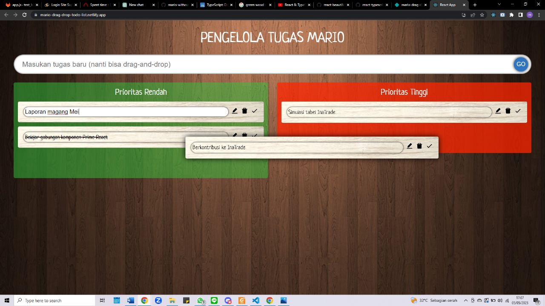Image resolution: width=545 pixels, height=306 pixels.
Task: View site information via lock icon
Action: click(36, 14)
